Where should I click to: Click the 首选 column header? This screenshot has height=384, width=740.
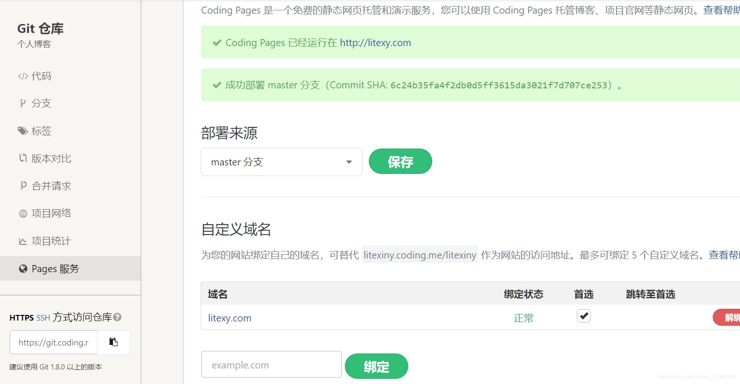tap(584, 294)
